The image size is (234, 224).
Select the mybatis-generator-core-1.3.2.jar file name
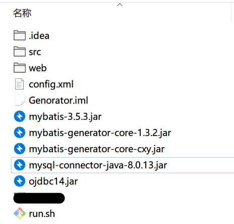point(100,133)
